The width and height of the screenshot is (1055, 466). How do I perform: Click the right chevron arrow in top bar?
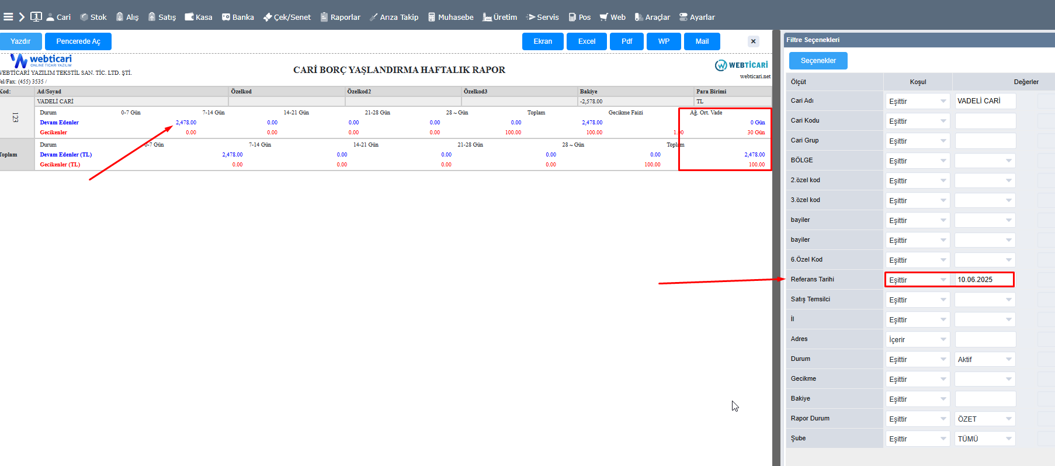22,17
